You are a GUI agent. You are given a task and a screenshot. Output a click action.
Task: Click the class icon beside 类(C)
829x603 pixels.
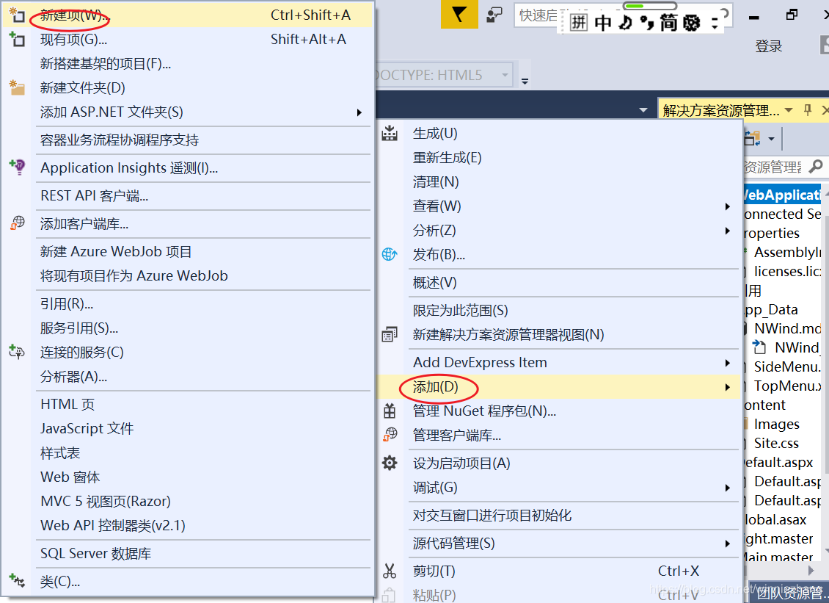(x=17, y=581)
